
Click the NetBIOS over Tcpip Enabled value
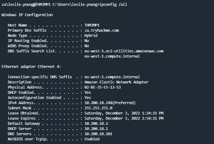(x=92, y=139)
